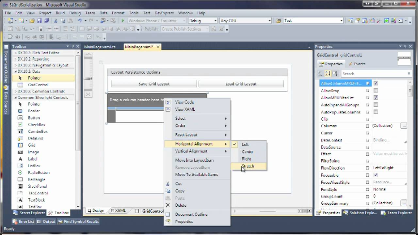Expand the DX.10.2: Reporting toolbox group

[x=15, y=59]
